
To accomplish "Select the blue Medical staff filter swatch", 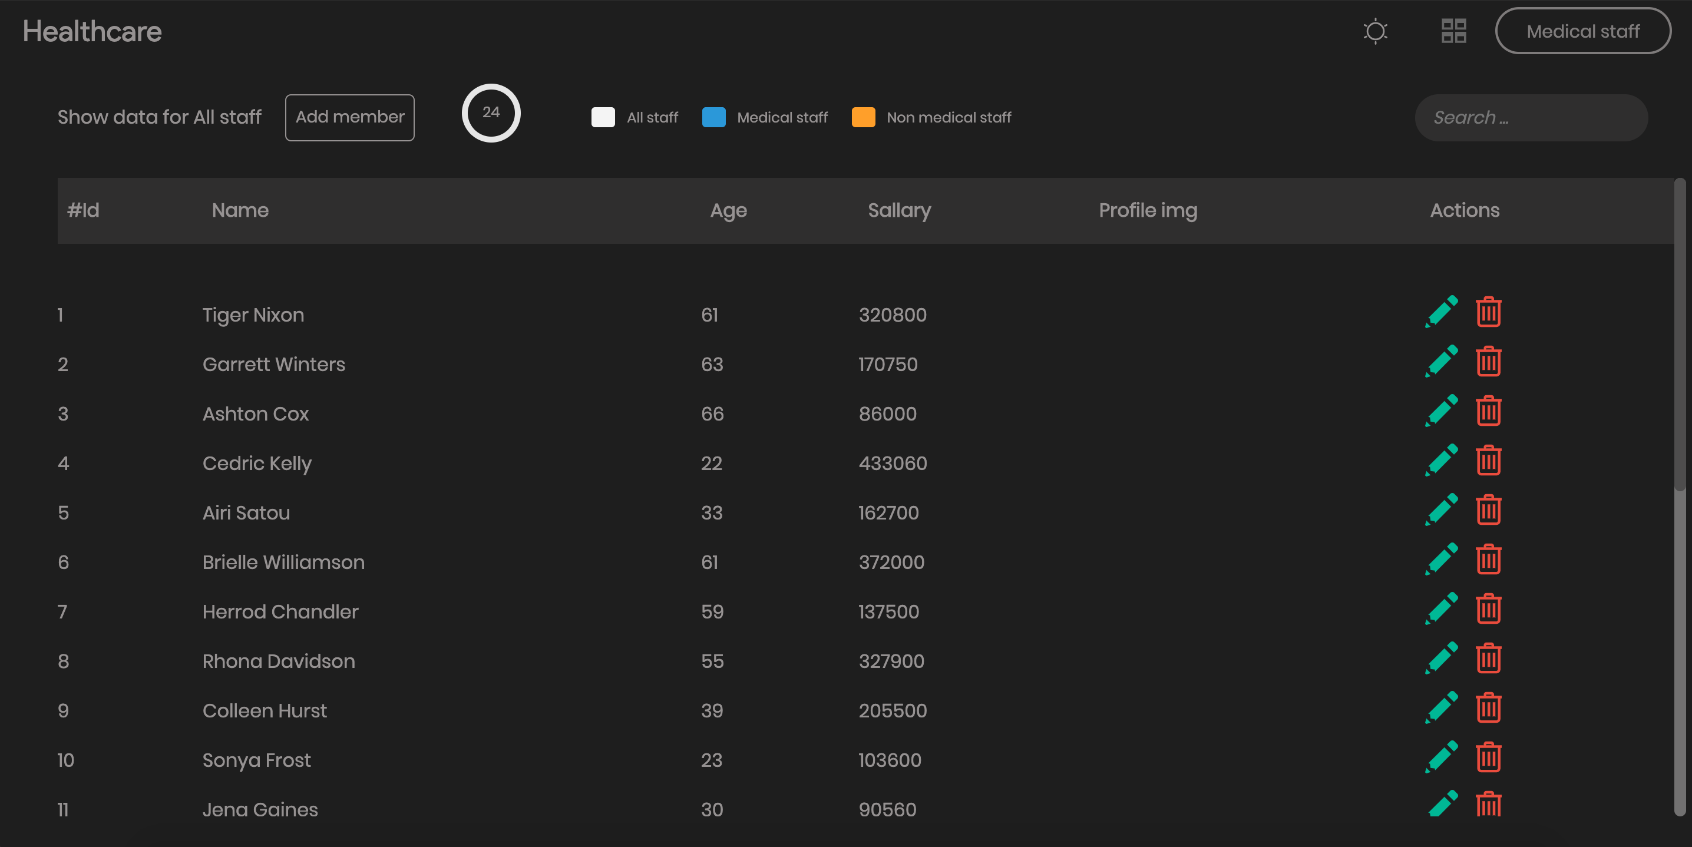I will tap(713, 118).
